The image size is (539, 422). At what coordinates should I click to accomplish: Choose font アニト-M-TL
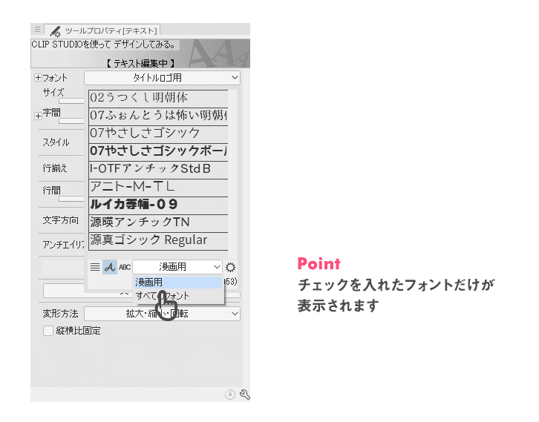click(x=158, y=188)
